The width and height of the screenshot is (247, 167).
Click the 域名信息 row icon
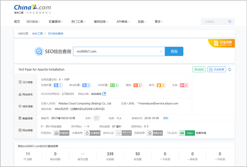[x=20, y=106]
